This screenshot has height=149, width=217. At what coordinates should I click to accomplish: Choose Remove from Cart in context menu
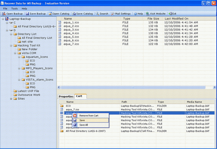click(89, 116)
